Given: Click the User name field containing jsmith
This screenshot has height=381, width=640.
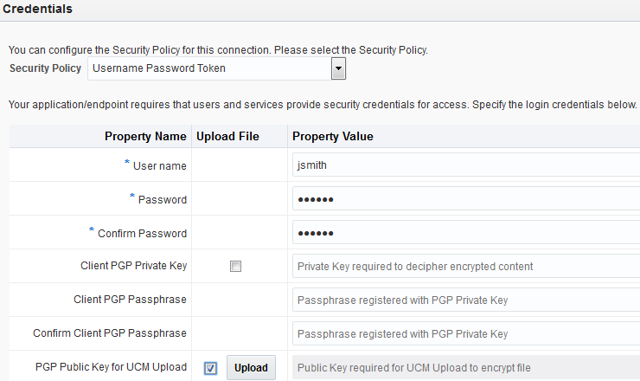Looking at the screenshot, I should pos(466,165).
